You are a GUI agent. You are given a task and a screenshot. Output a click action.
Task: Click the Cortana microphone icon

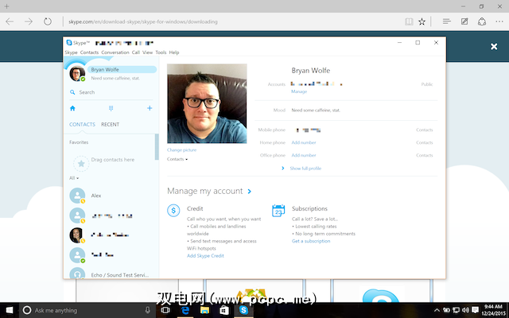(x=148, y=310)
